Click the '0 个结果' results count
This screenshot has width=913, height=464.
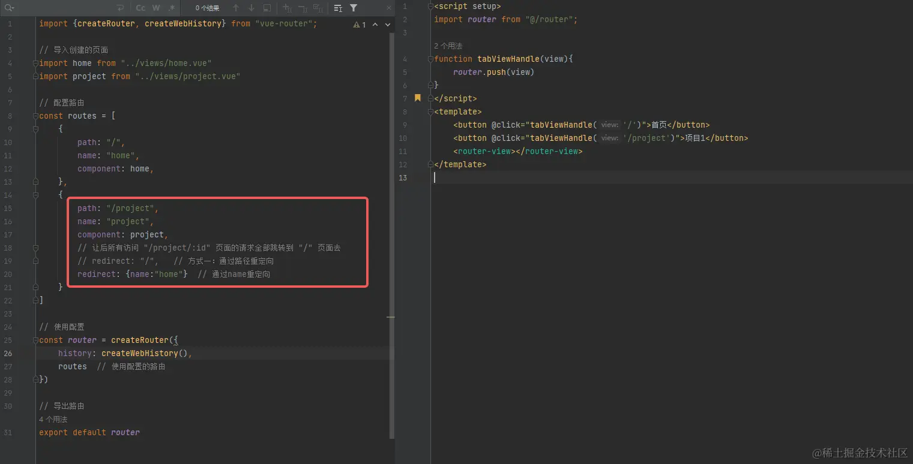coord(207,8)
